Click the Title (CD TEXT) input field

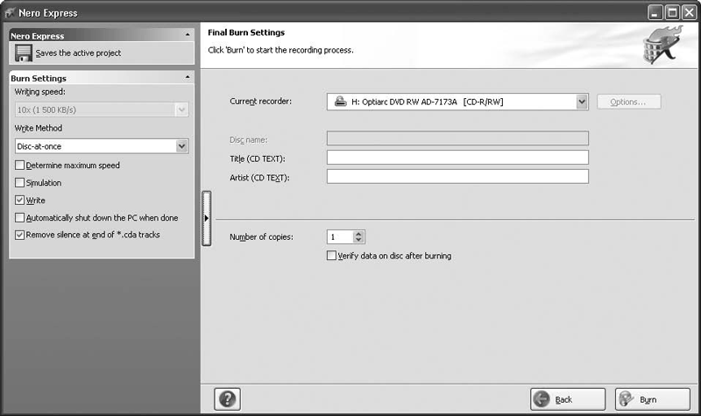coord(457,158)
